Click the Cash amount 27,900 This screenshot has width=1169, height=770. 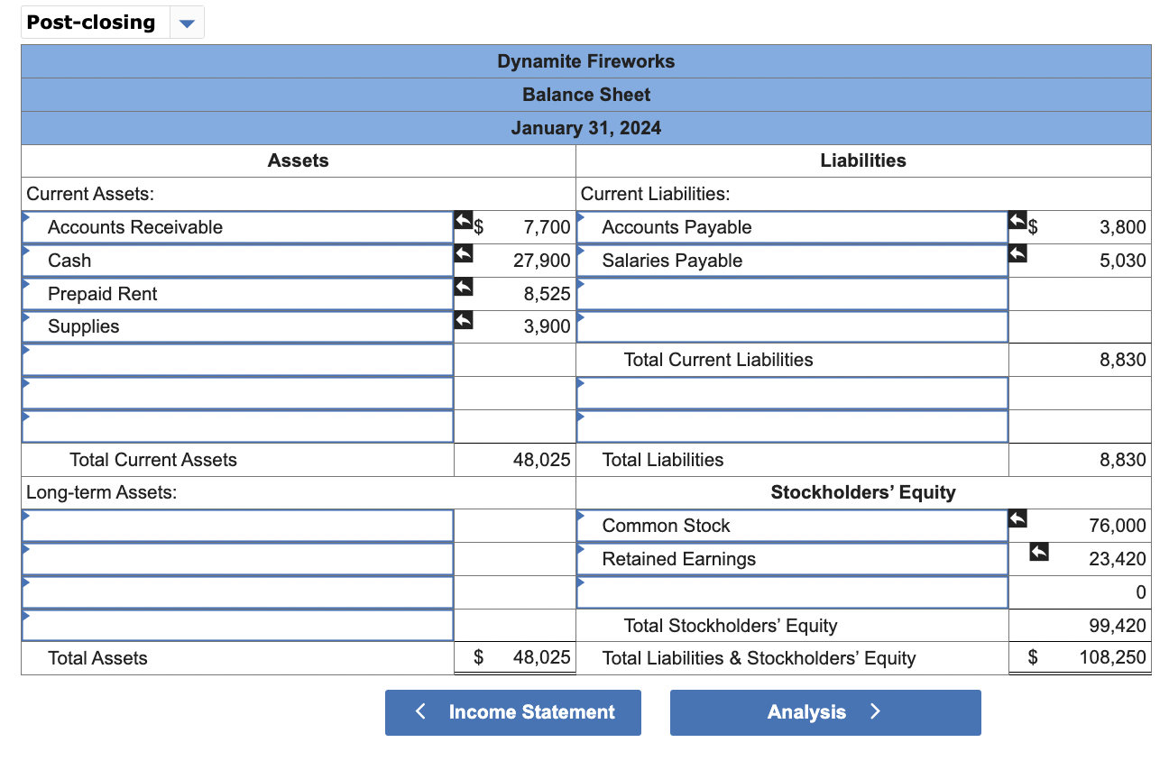point(542,261)
